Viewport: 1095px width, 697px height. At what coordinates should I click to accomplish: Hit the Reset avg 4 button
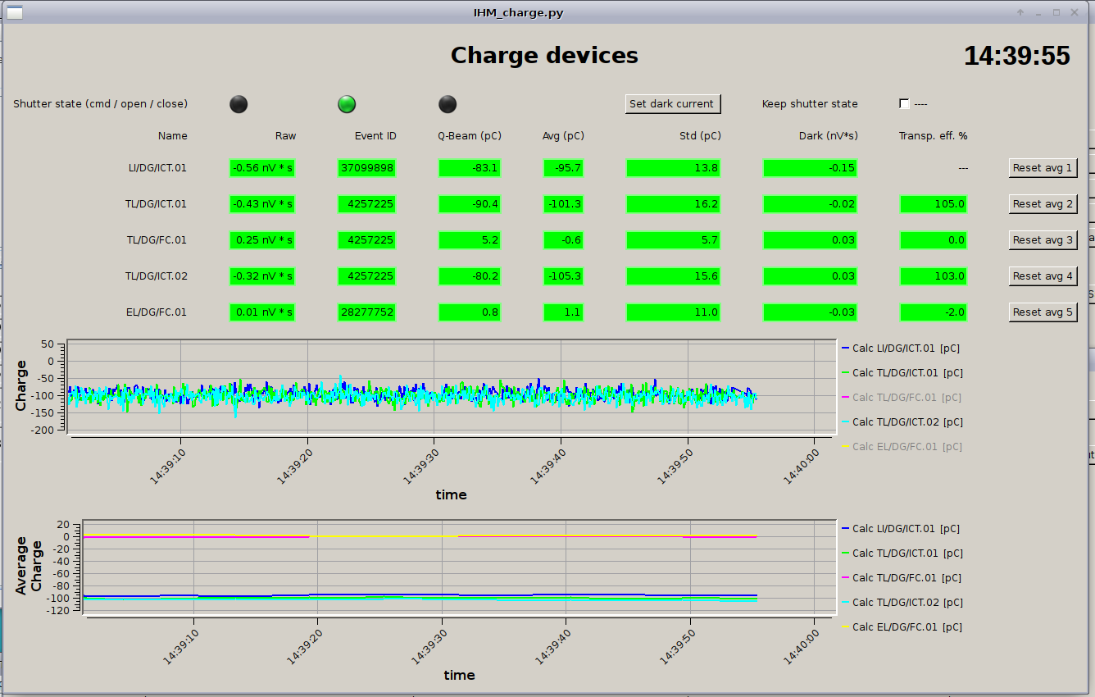click(1043, 276)
